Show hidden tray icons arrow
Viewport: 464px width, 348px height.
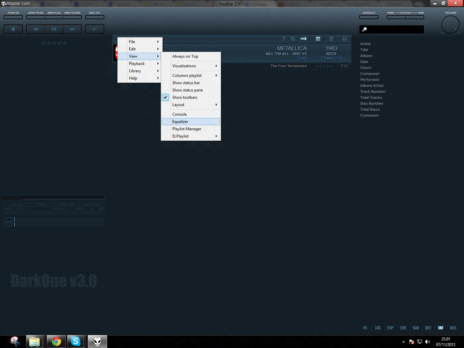click(403, 342)
